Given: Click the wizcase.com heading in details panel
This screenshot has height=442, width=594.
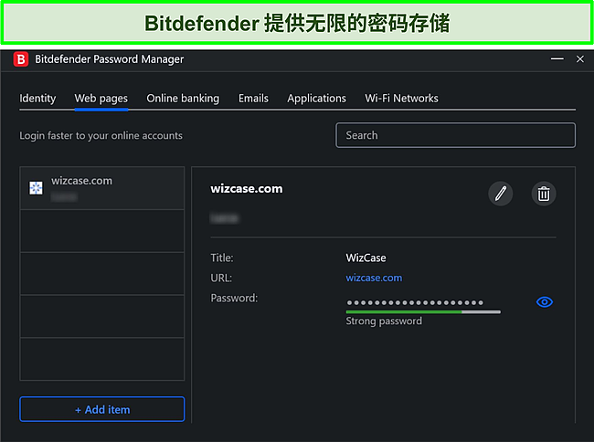Looking at the screenshot, I should click(x=247, y=188).
